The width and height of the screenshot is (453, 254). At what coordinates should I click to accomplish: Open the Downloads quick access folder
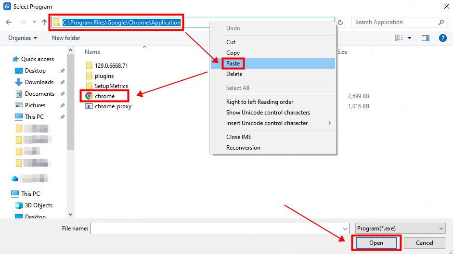[x=39, y=82]
